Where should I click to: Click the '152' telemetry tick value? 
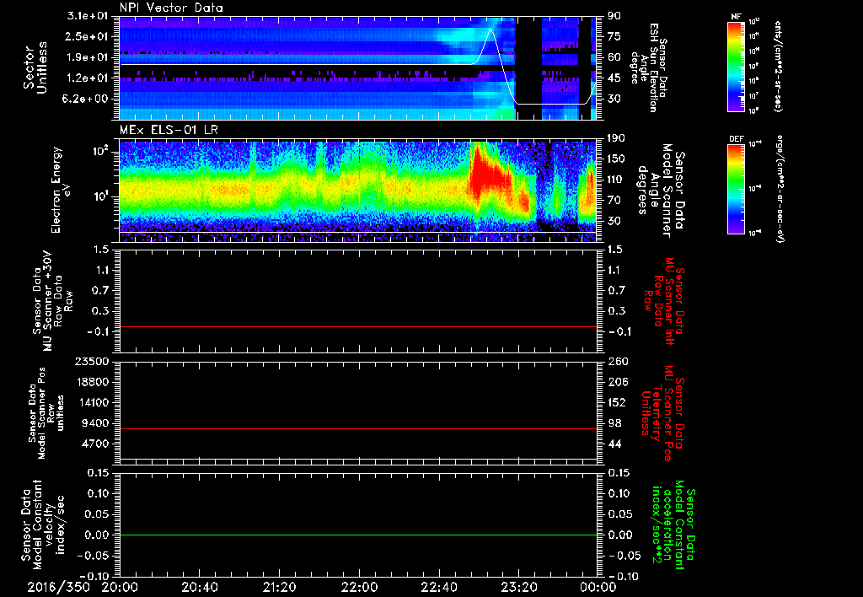pyautogui.click(x=616, y=402)
